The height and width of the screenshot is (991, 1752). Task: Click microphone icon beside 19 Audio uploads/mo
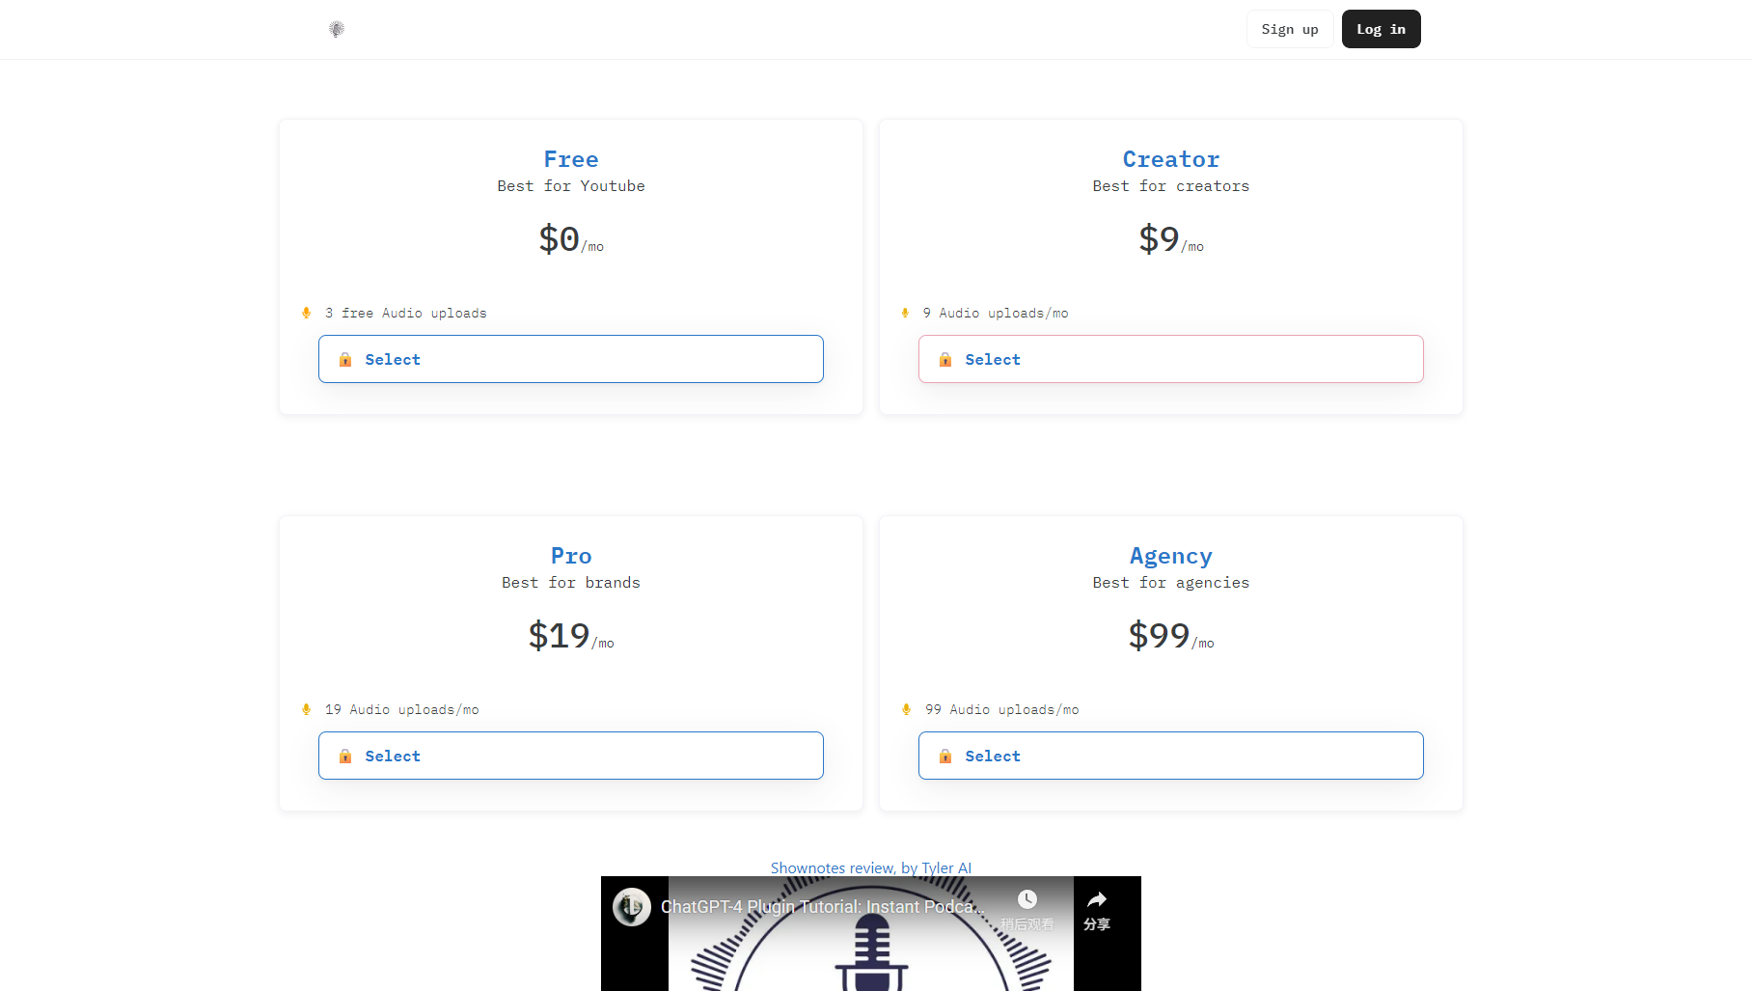[x=307, y=709]
